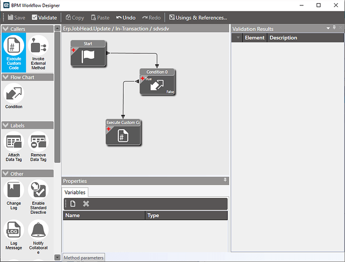345x262 pixels.
Task: Select the Enable Standard Directive item
Action: pos(38,197)
